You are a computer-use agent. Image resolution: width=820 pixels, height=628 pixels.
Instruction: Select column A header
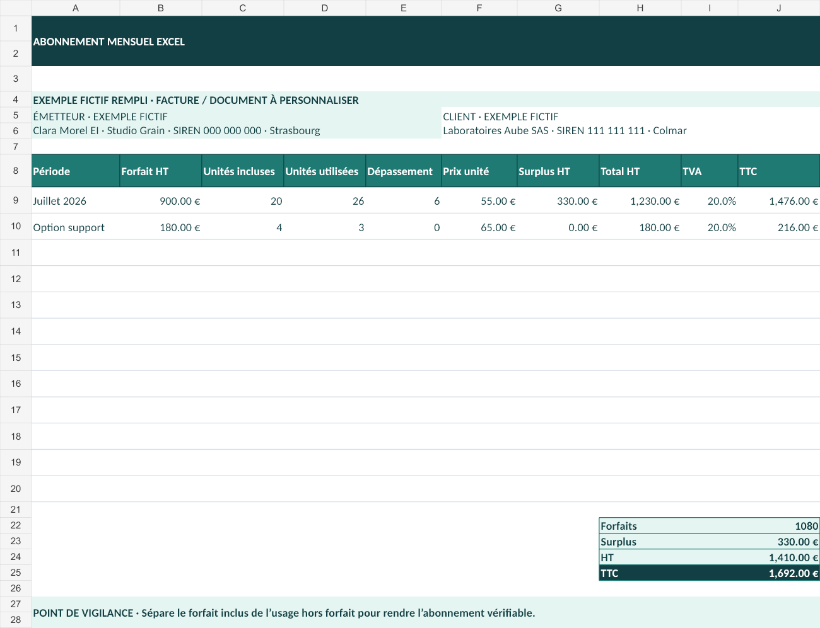click(x=76, y=8)
